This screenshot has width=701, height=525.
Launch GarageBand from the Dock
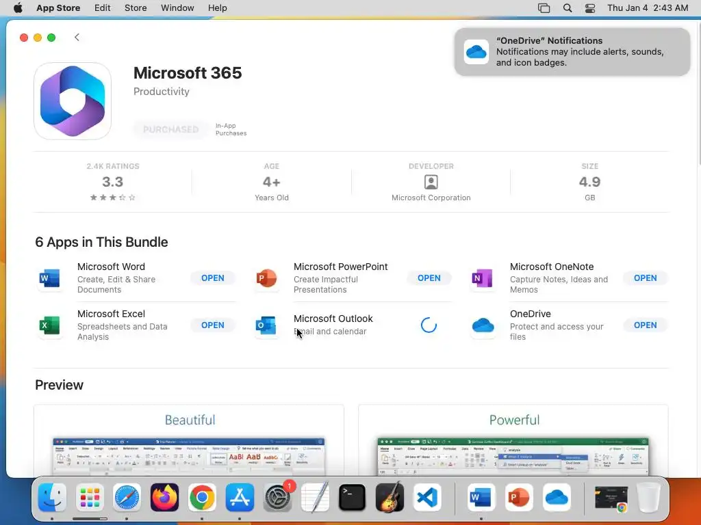point(390,498)
